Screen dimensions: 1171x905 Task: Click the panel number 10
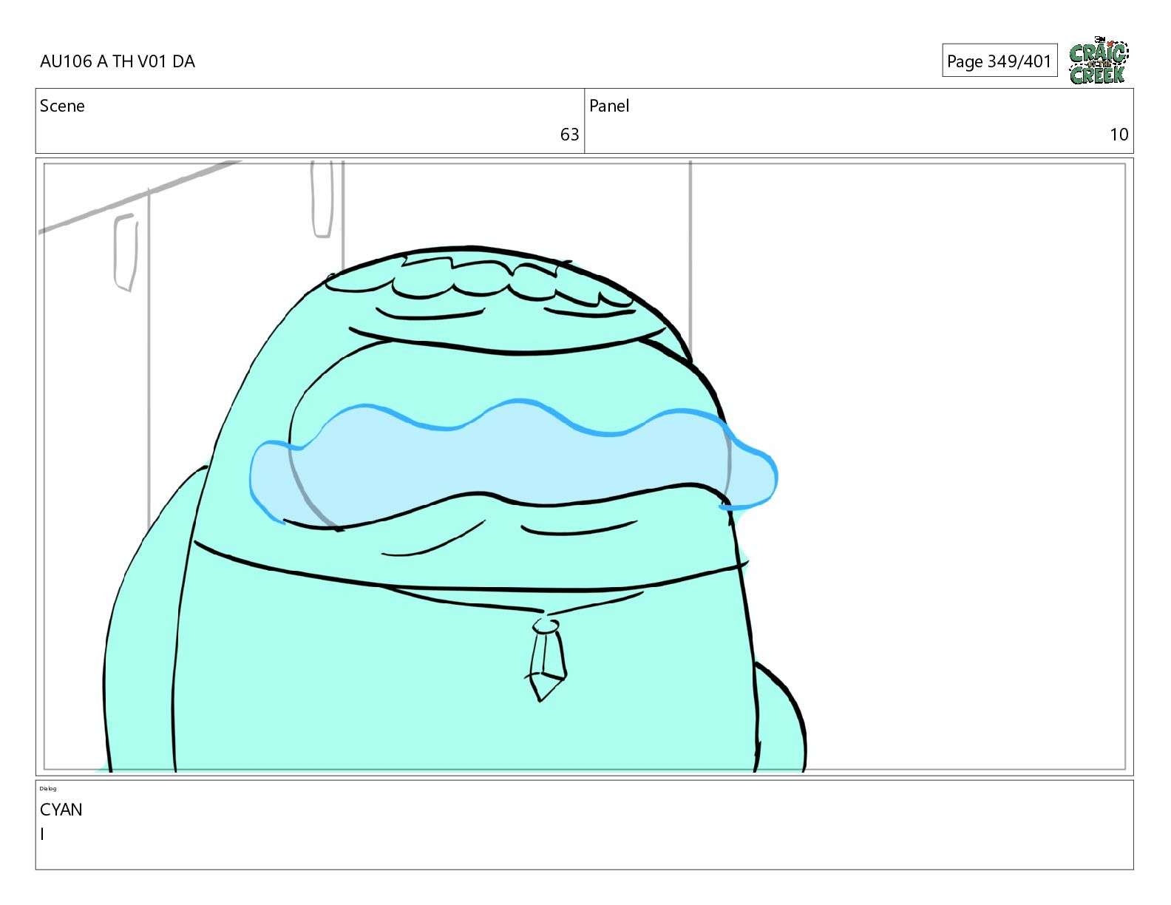(1119, 135)
